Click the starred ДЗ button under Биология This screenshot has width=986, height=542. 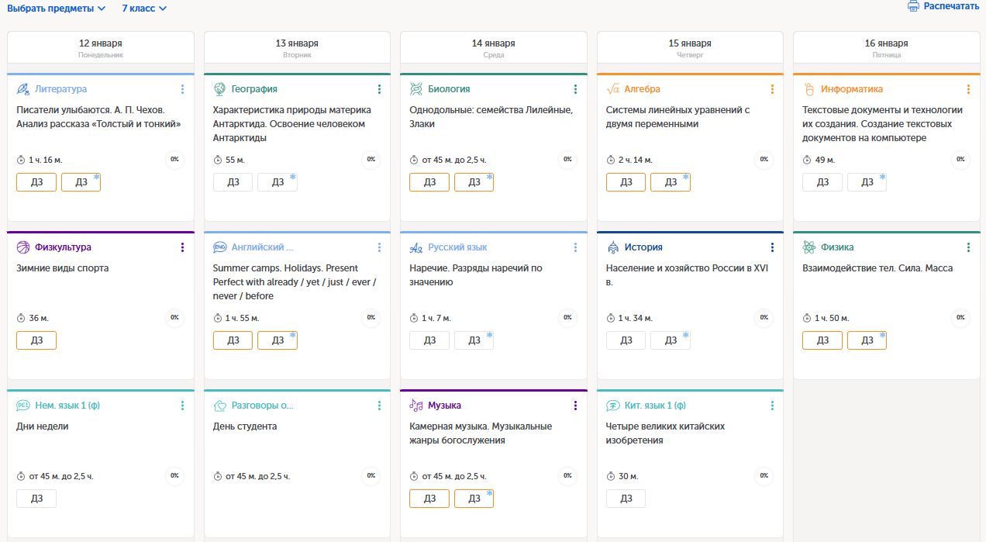474,182
